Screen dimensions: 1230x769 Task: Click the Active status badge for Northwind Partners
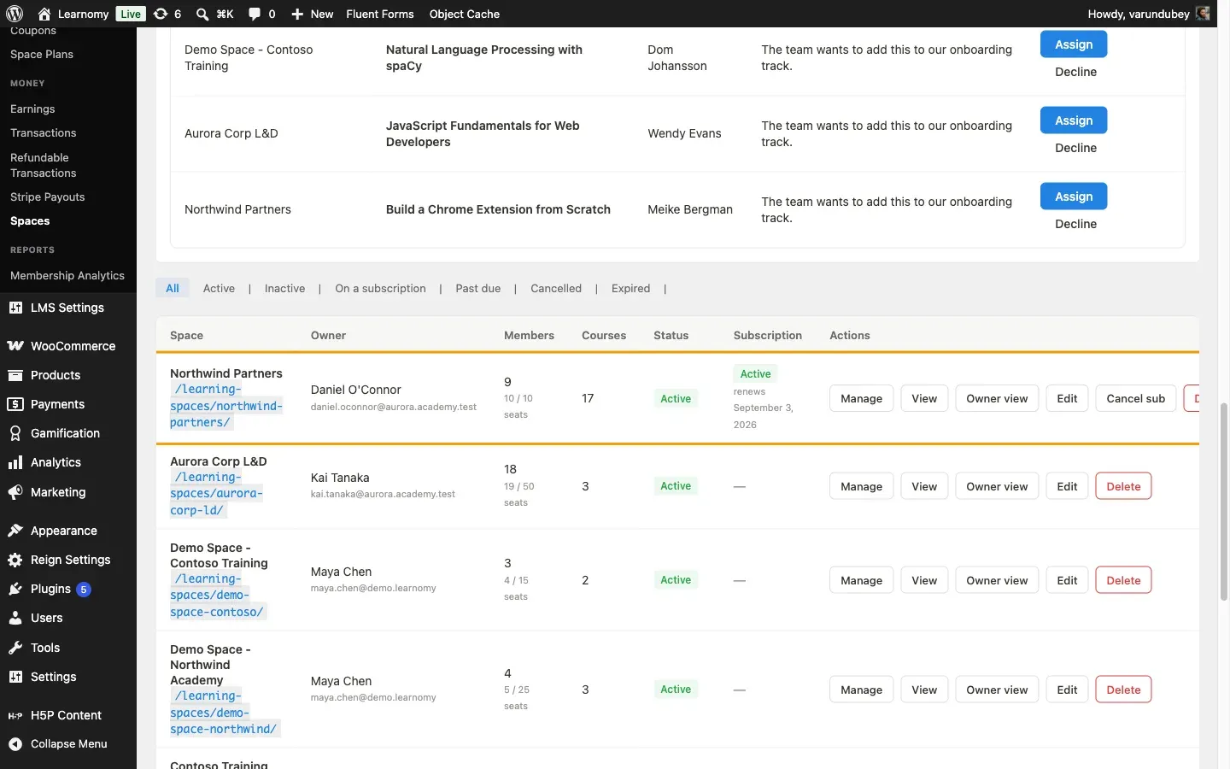click(x=676, y=399)
